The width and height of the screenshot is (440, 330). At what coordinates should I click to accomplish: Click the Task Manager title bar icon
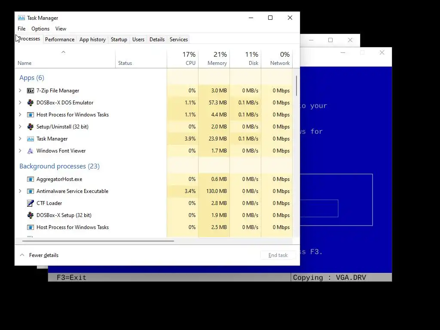[21, 18]
